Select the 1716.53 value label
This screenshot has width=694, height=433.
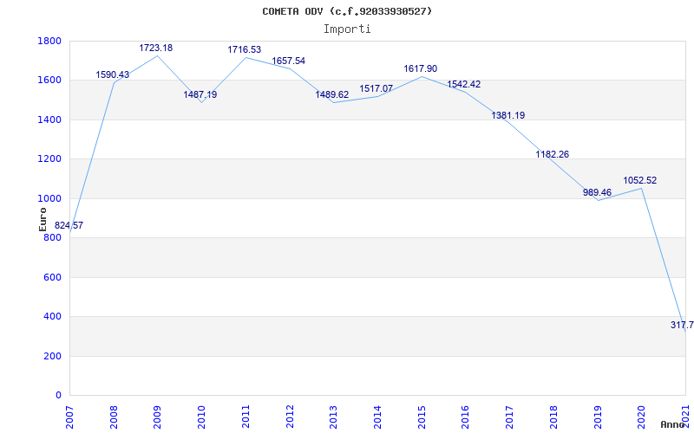[245, 51]
